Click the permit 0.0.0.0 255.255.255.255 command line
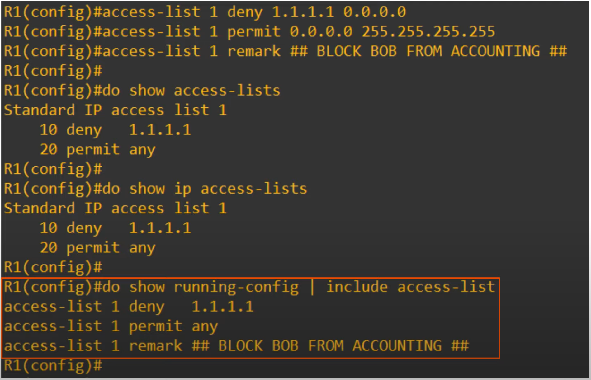 tap(249, 32)
